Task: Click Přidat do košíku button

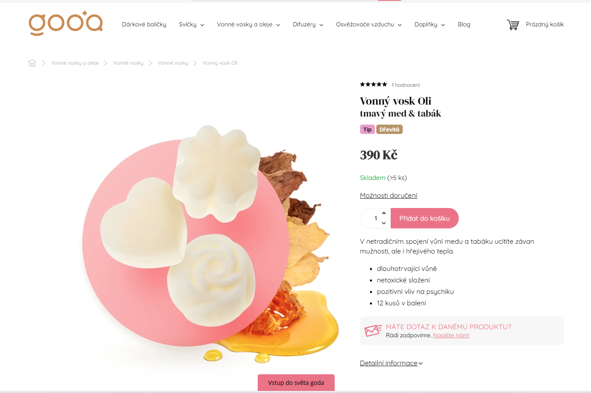Action: point(424,218)
